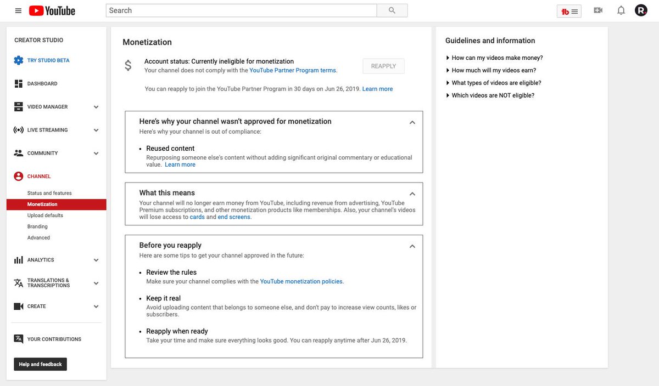This screenshot has height=386, width=659.
Task: Click the 'Keep it real' tip text
Action: click(163, 299)
